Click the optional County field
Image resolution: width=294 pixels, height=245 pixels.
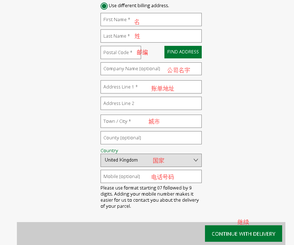click(x=151, y=138)
